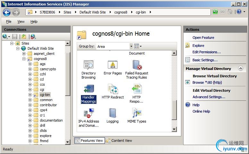The height and width of the screenshot is (154, 249).
Task: Select the common folder in the tree
Action: click(x=46, y=100)
